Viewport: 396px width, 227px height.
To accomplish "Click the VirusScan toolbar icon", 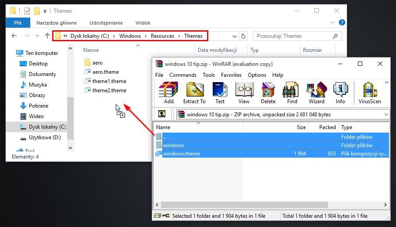I will tap(370, 93).
